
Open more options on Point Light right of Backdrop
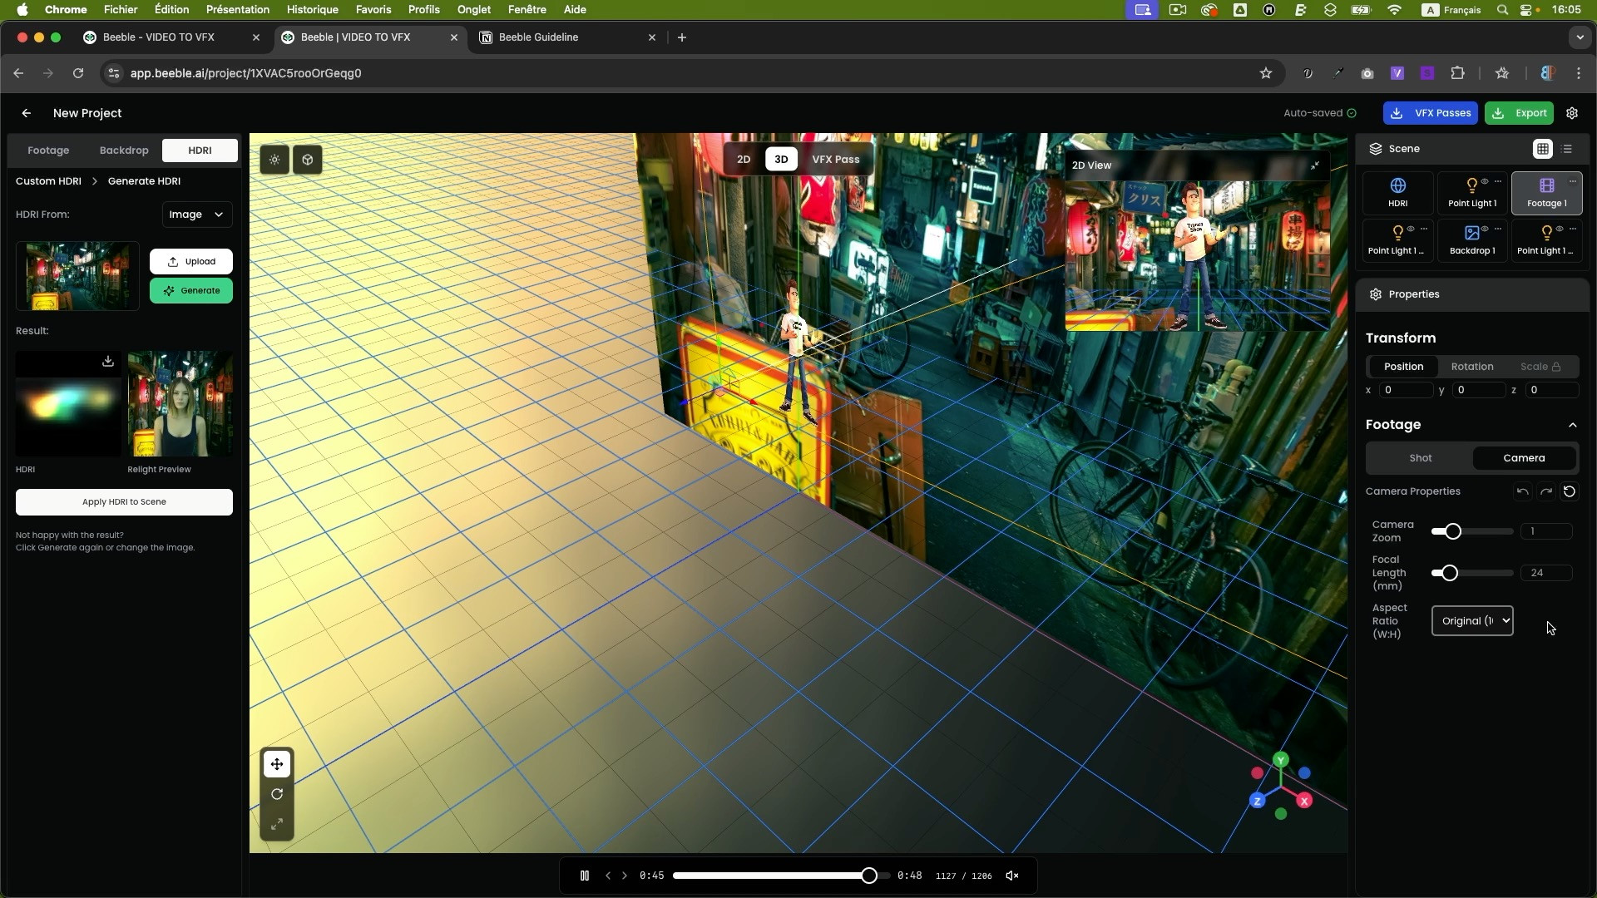[1572, 229]
